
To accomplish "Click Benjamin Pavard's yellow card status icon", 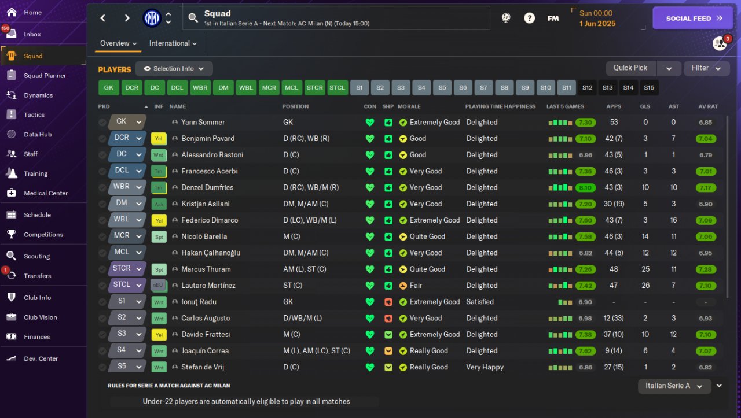I will coord(158,139).
